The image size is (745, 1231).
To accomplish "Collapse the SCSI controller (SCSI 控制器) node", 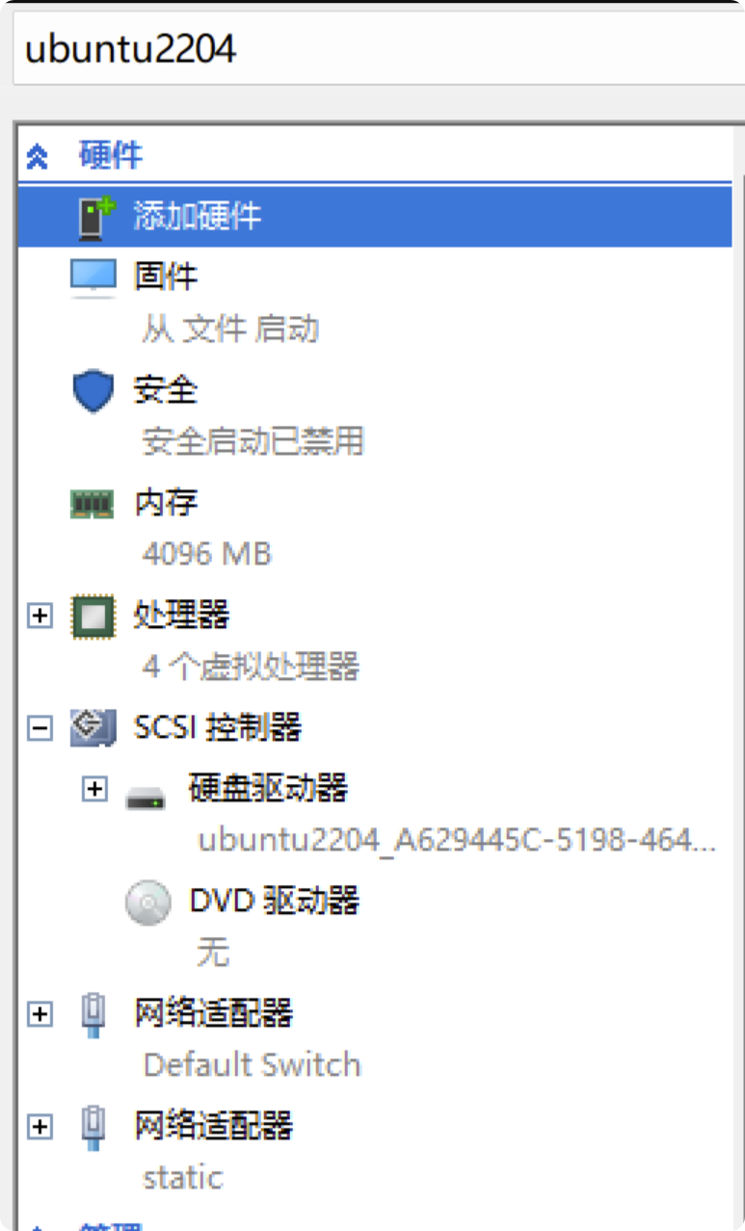I will point(40,728).
